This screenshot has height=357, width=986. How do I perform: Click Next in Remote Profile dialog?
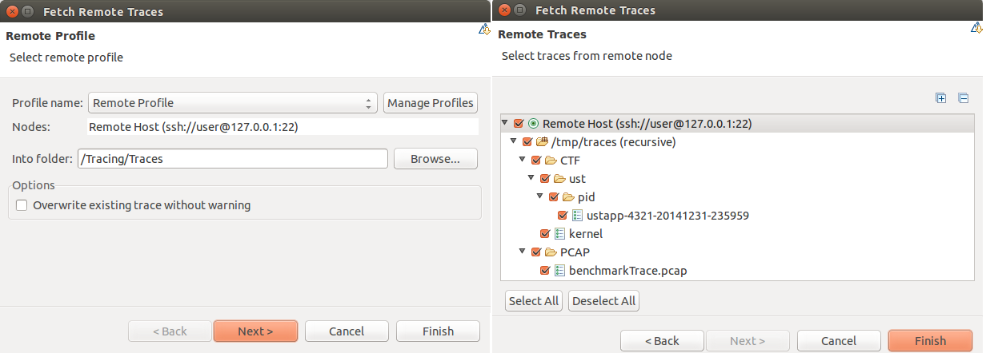[x=255, y=331]
